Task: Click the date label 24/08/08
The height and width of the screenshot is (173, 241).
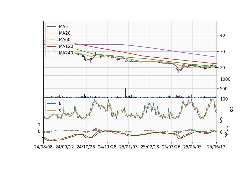Action: [43, 147]
